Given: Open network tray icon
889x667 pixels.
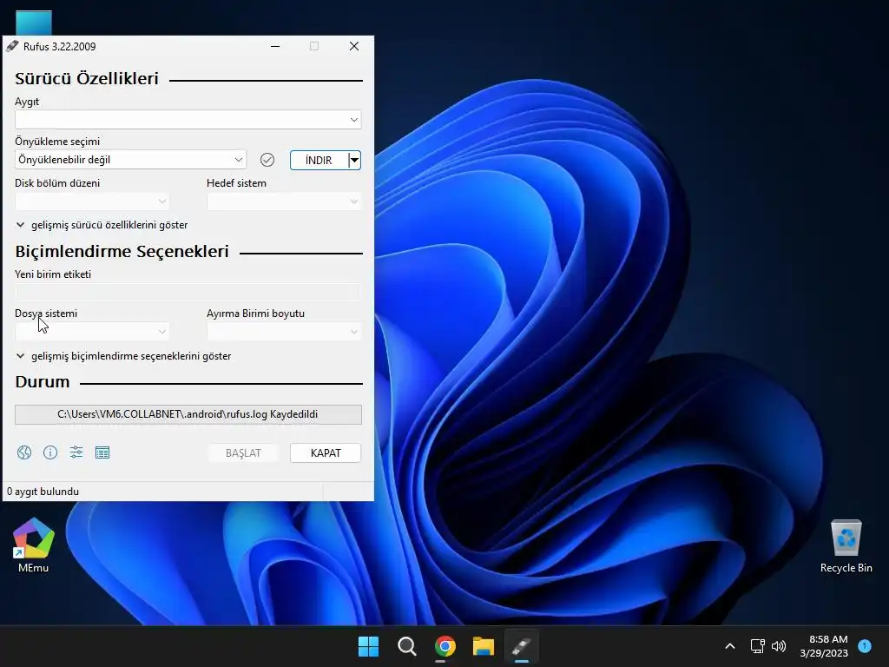Looking at the screenshot, I should pos(757,646).
